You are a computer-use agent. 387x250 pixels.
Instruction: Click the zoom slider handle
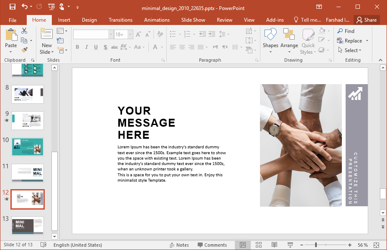316,245
